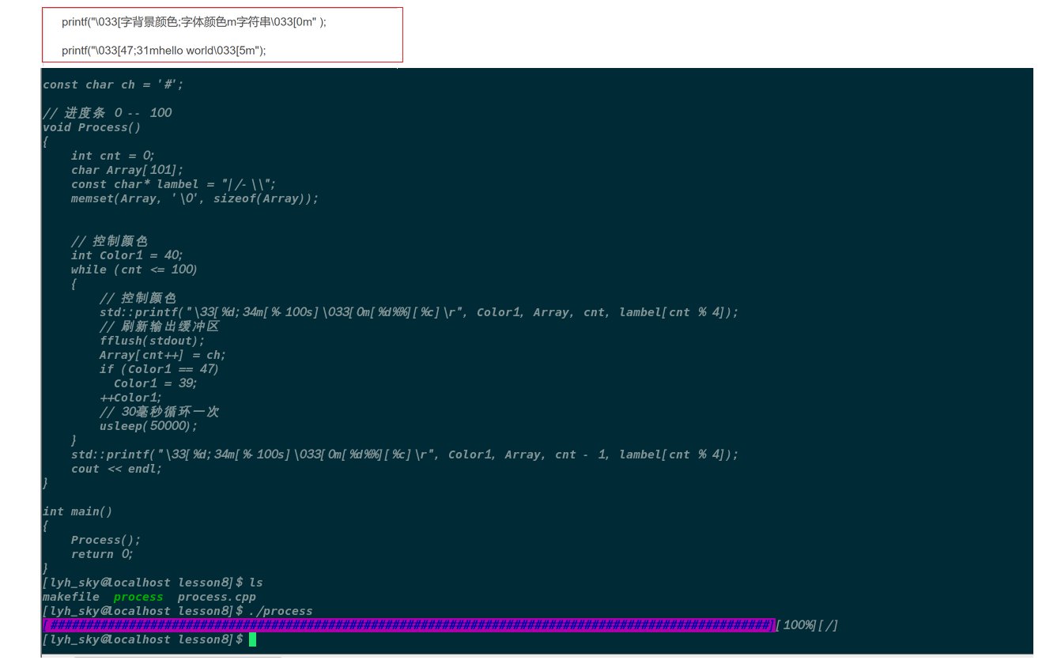This screenshot has width=1046, height=660.
Task: Select the line "const char ch = '#';"
Action: click(113, 85)
